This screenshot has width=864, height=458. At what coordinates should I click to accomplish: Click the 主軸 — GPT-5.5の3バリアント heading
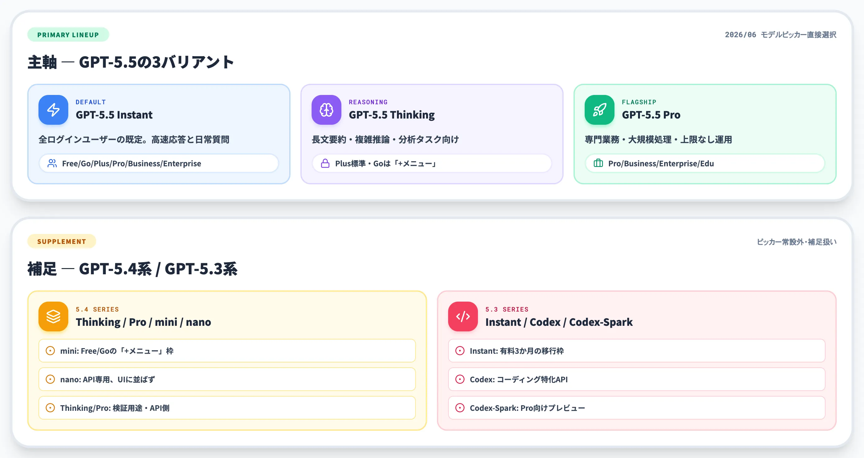[131, 62]
